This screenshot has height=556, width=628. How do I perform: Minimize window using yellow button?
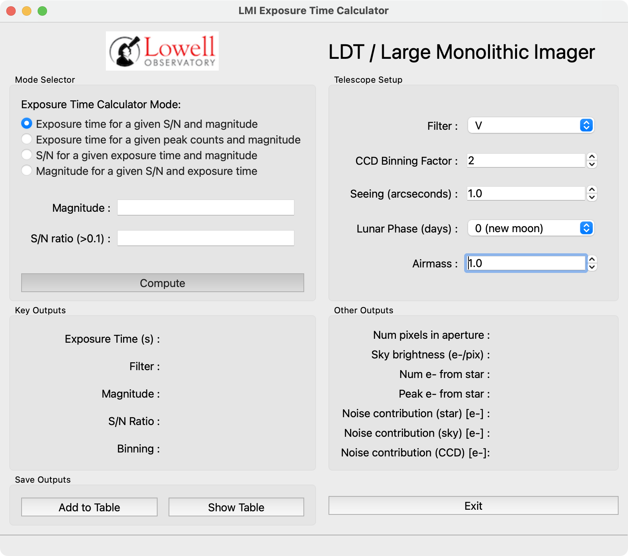pos(27,11)
